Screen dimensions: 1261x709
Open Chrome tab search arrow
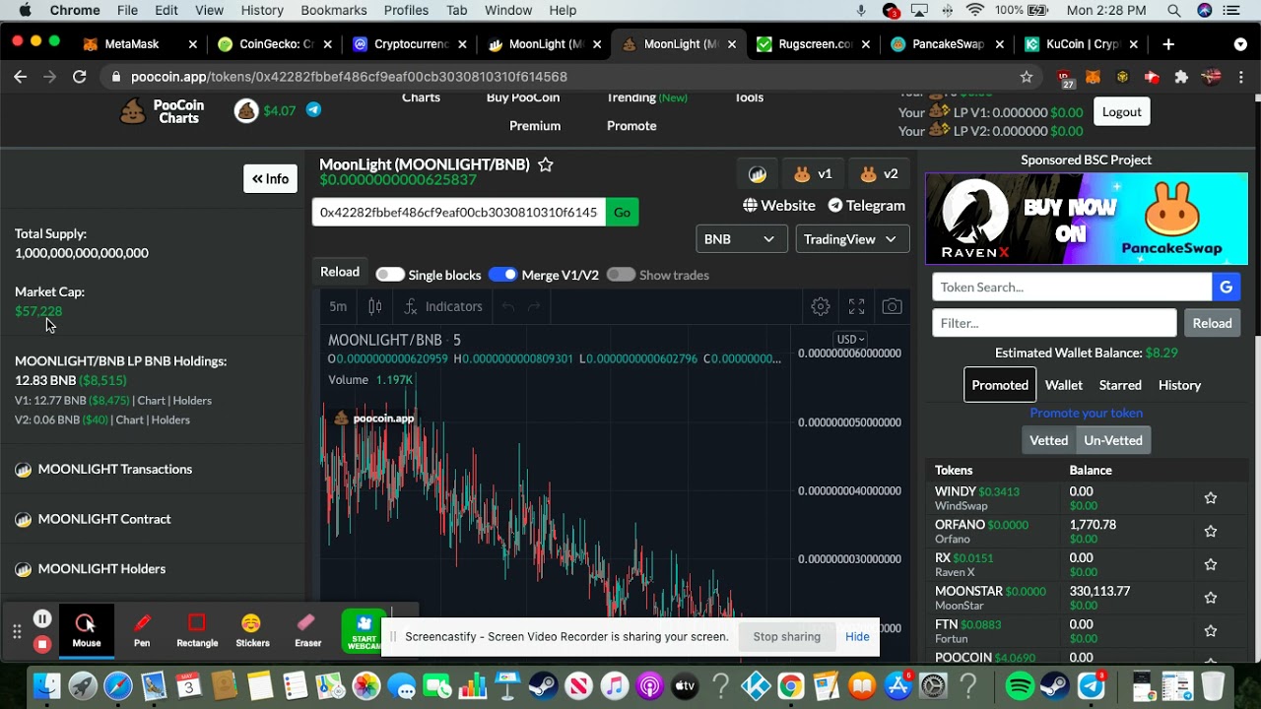tap(1240, 44)
